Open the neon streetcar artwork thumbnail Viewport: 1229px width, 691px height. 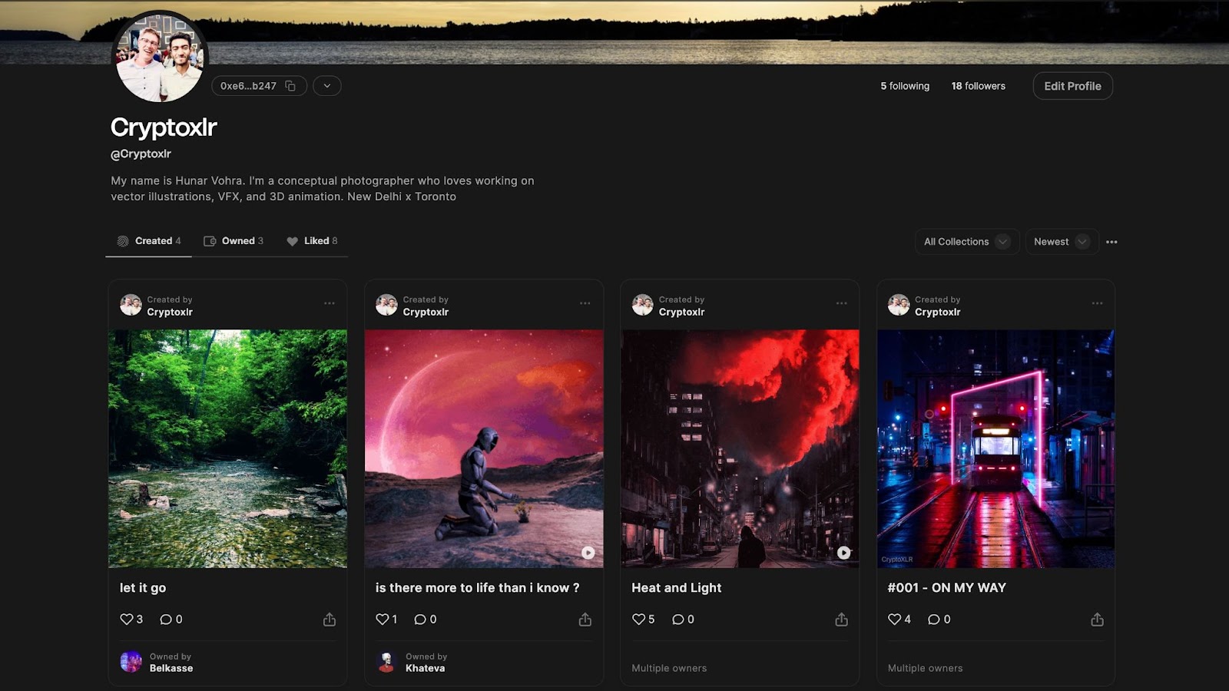click(x=995, y=449)
